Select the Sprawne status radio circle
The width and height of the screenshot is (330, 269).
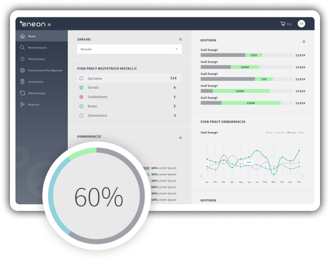pos(81,78)
